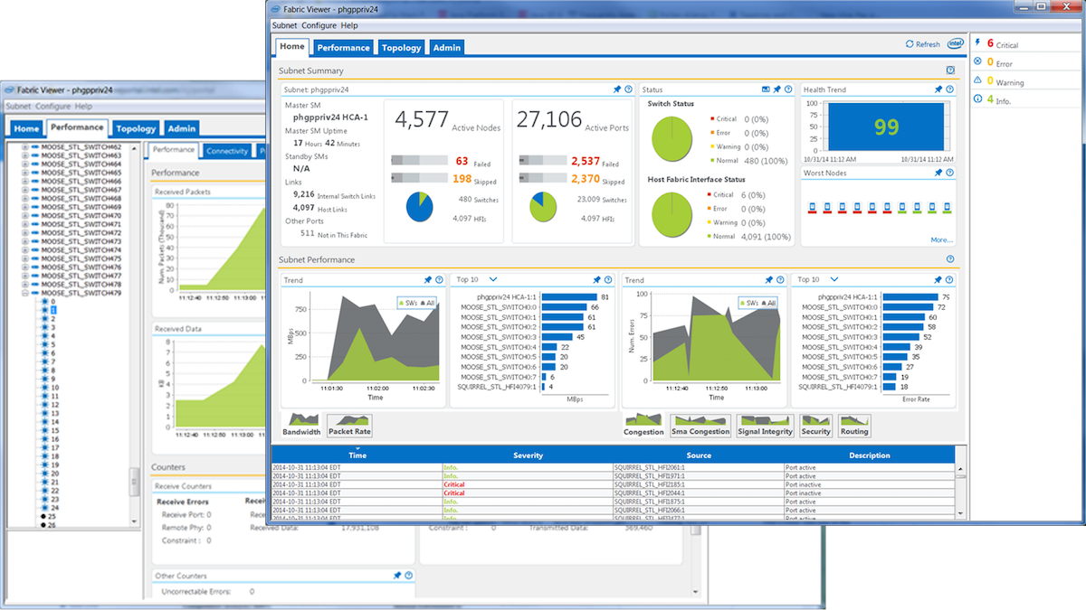Open help on Top 10 Error Rate card
The height and width of the screenshot is (610, 1086).
coord(949,280)
